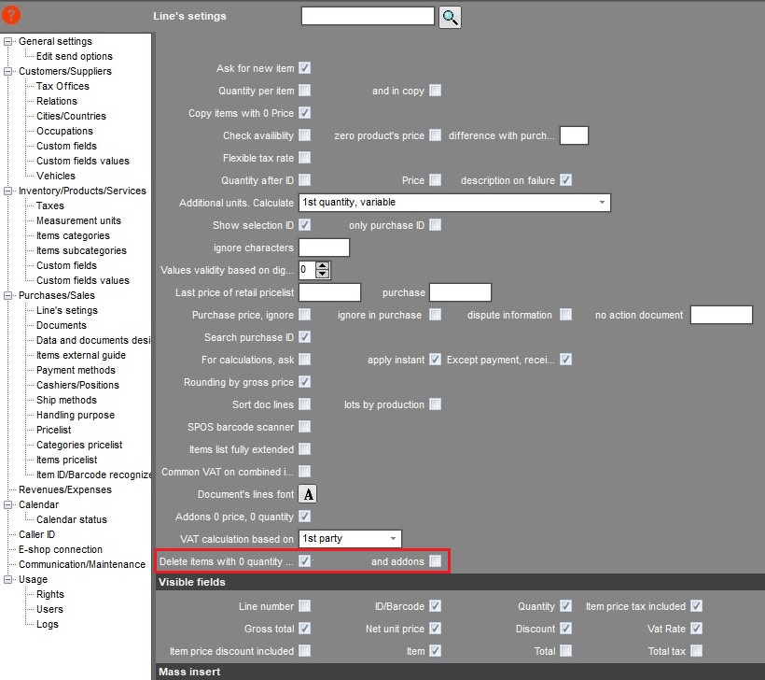Collapse Inventory/Products/Services tree node

pyautogui.click(x=7, y=191)
